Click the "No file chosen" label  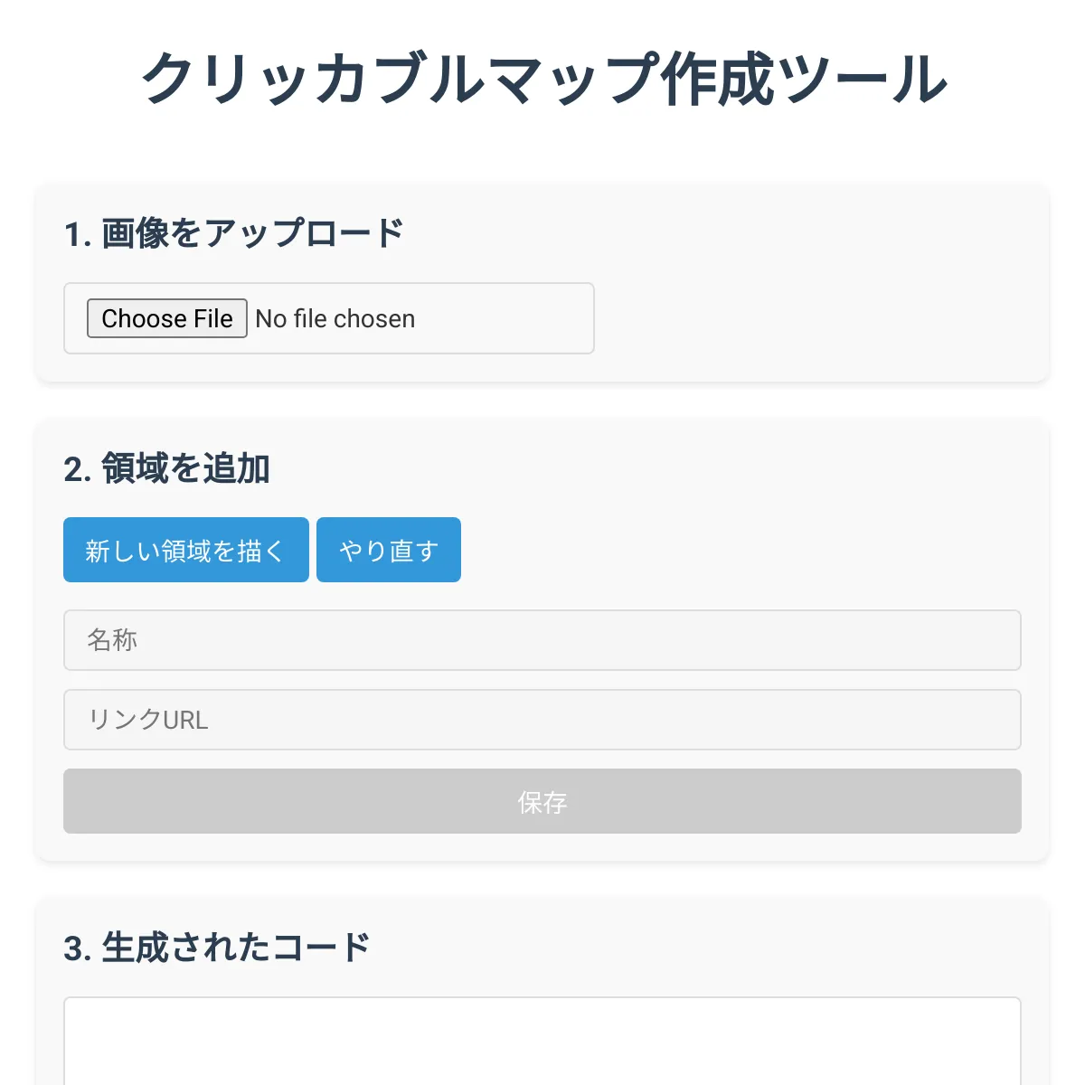335,319
